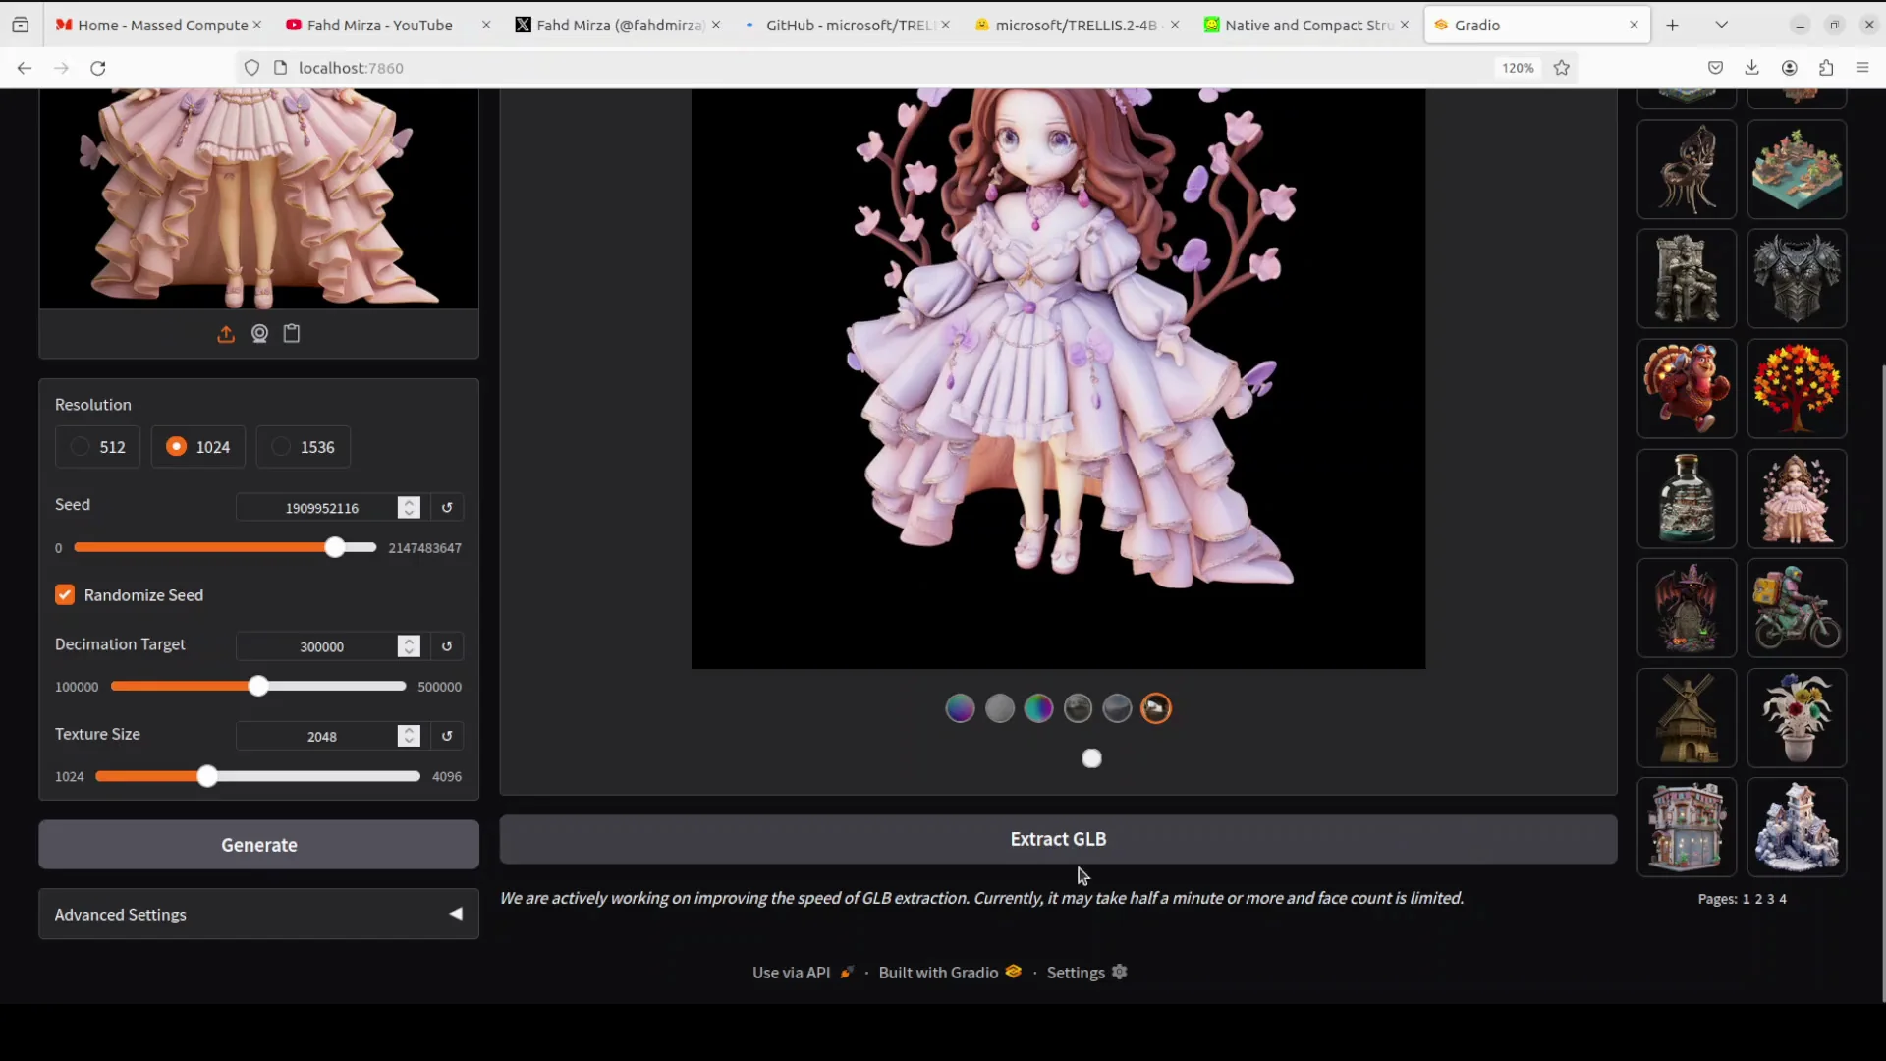Image resolution: width=1886 pixels, height=1061 pixels.
Task: Reset the Decimation Target value
Action: [x=447, y=646]
